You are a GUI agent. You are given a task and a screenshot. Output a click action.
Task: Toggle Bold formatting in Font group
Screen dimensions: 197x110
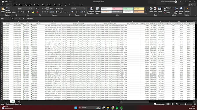coord(19,12)
